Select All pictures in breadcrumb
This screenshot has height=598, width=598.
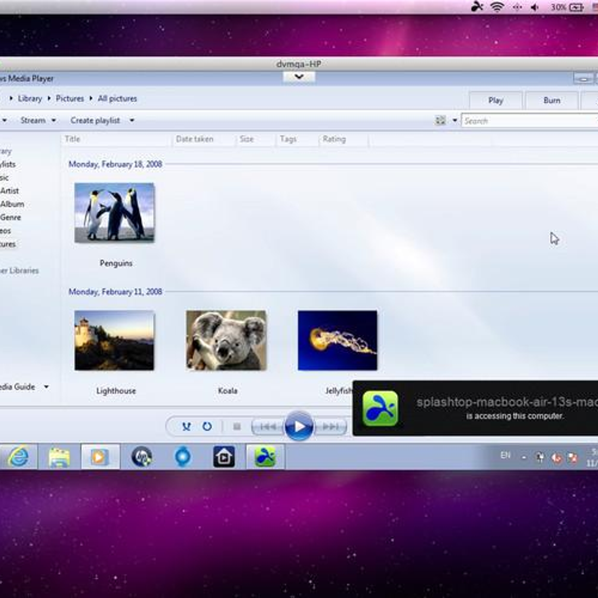(x=117, y=98)
